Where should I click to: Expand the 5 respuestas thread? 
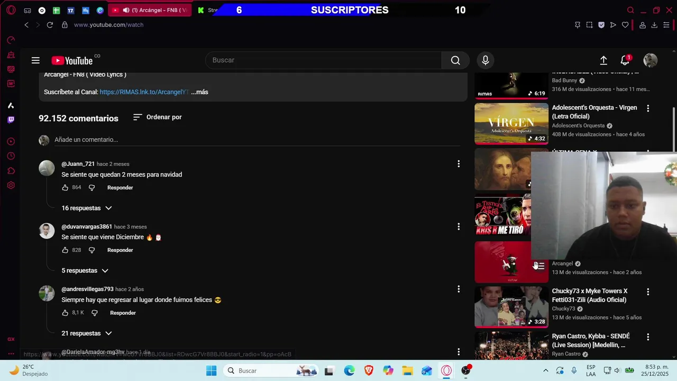tap(85, 270)
